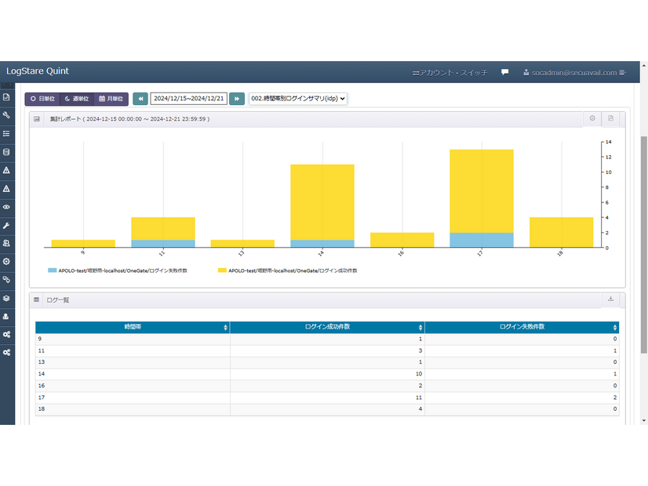Image resolution: width=648 pixels, height=486 pixels.
Task: Switch to 日単位 daily view
Action: [43, 99]
